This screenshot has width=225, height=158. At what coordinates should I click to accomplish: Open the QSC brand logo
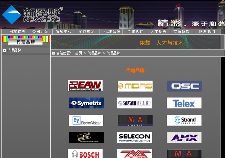coord(184,86)
